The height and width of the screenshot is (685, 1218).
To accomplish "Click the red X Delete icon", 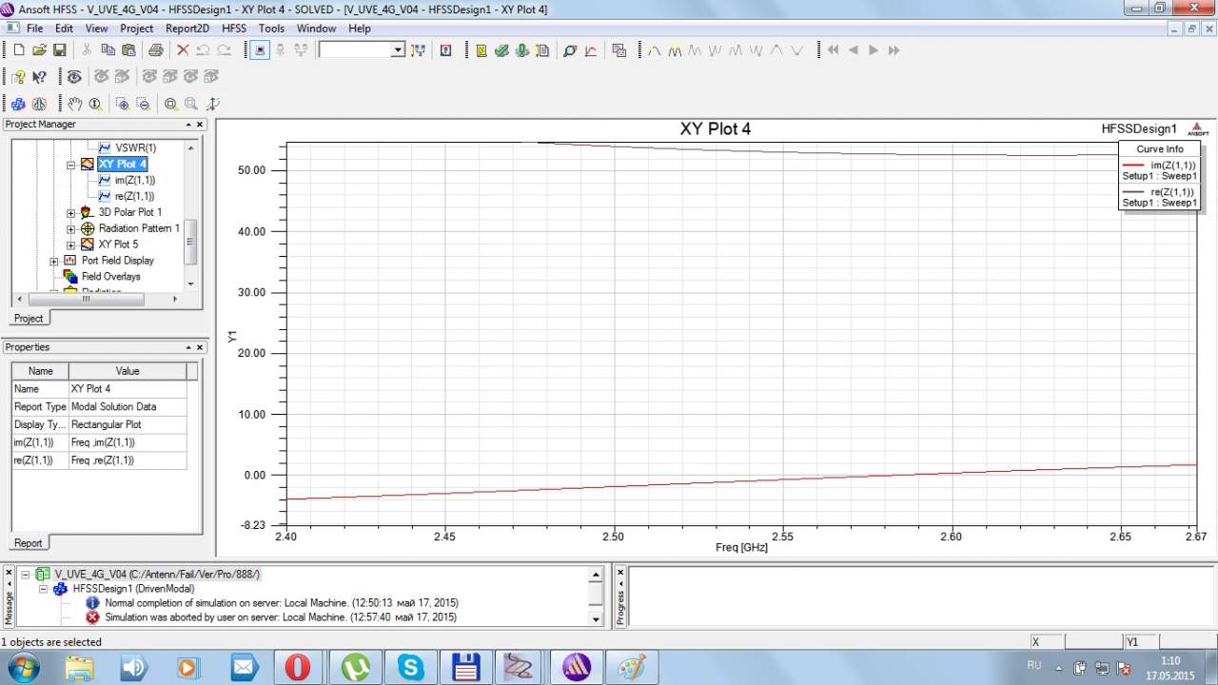I will (183, 50).
